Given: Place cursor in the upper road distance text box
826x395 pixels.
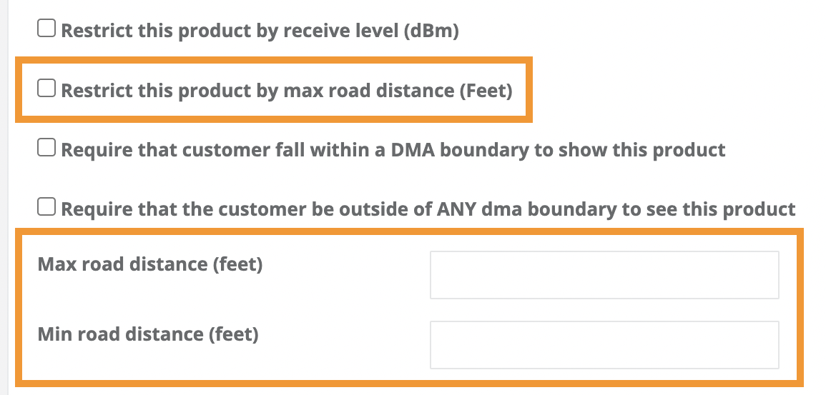Looking at the screenshot, I should [x=604, y=275].
